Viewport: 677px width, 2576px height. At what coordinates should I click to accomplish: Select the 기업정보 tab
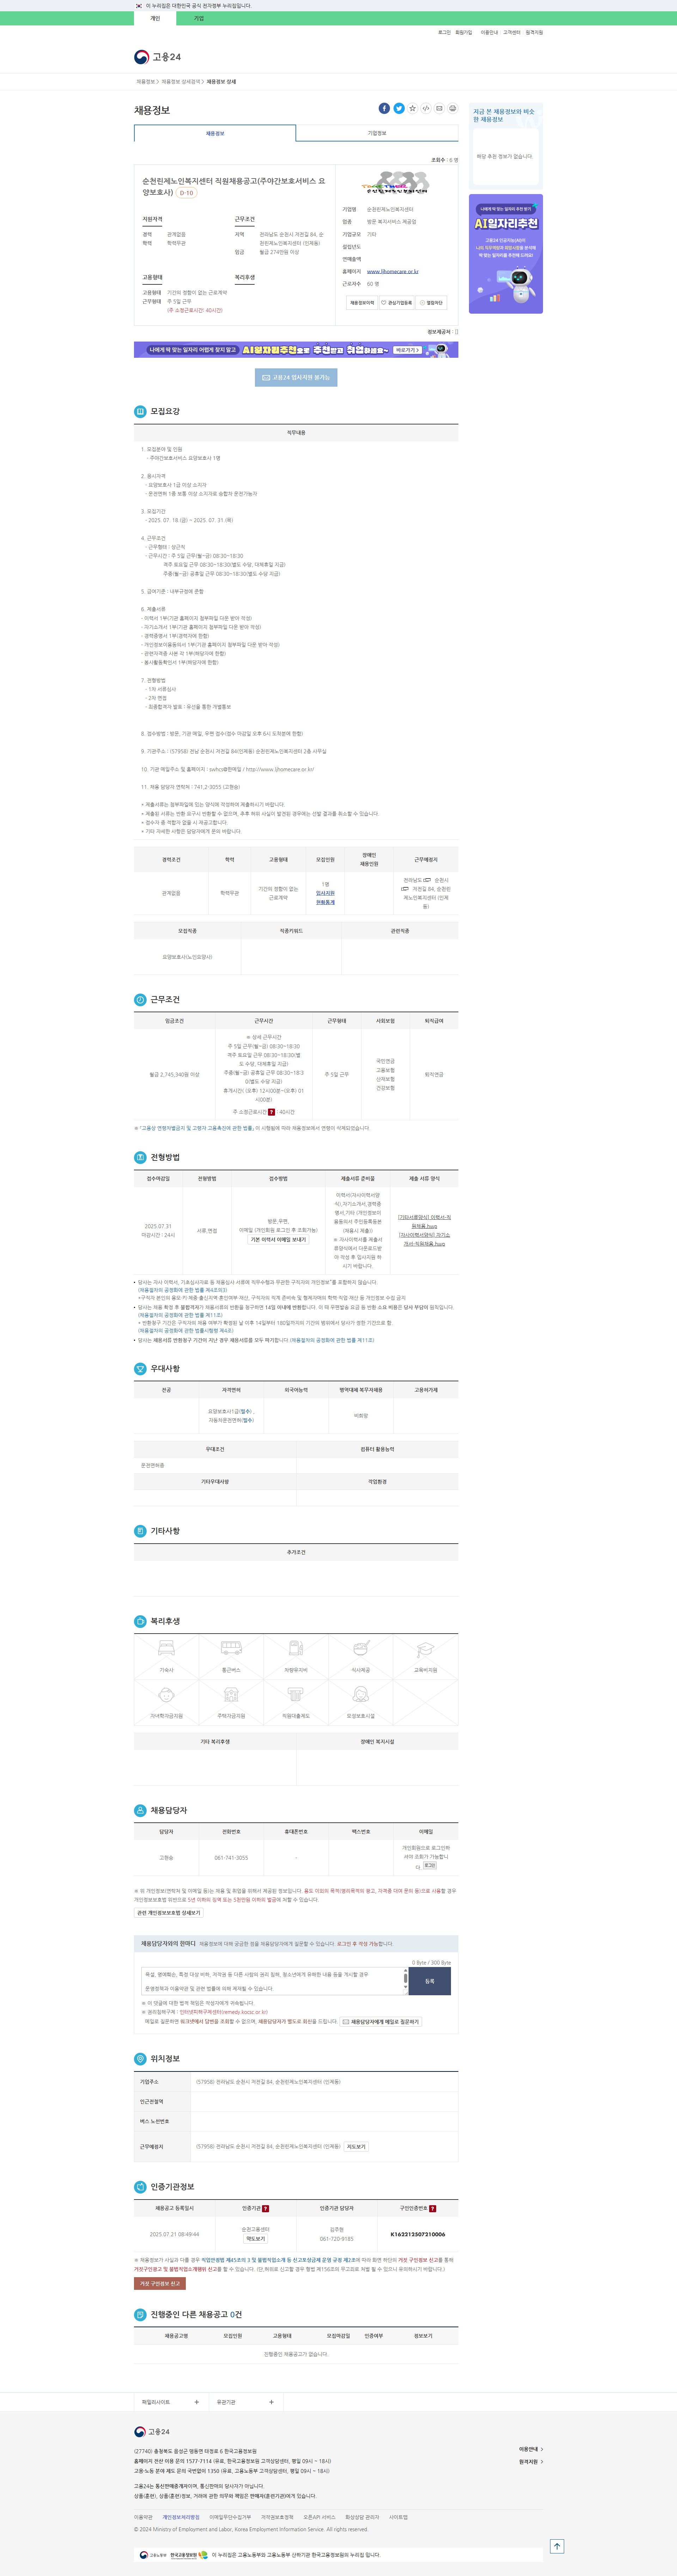[377, 133]
